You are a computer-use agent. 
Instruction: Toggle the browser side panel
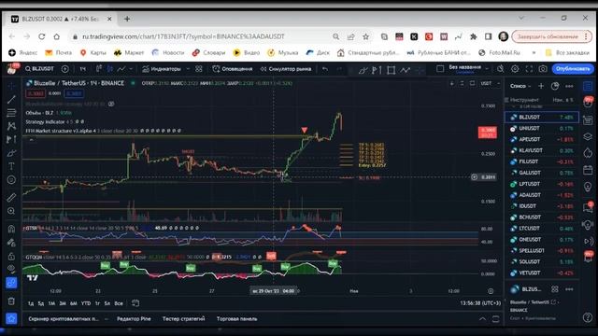click(x=488, y=36)
